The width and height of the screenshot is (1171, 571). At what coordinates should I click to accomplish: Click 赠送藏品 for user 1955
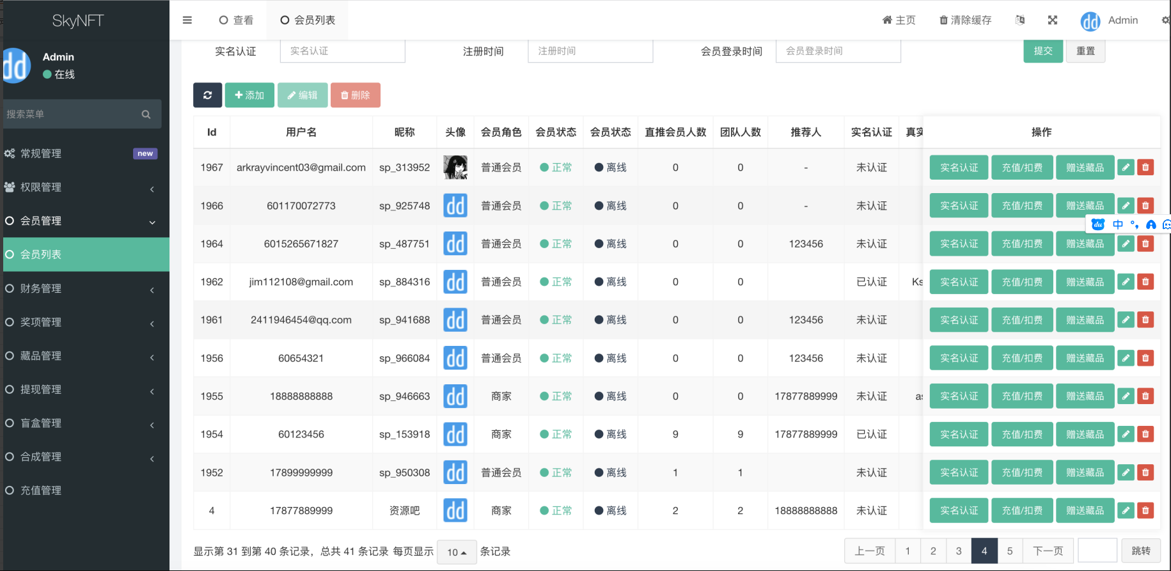pos(1085,396)
